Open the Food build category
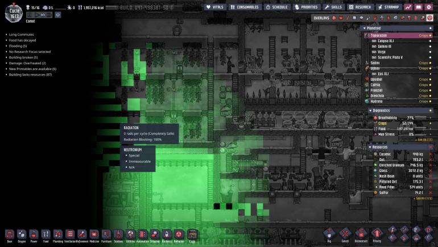This screenshot has width=438, height=247. 46,236
